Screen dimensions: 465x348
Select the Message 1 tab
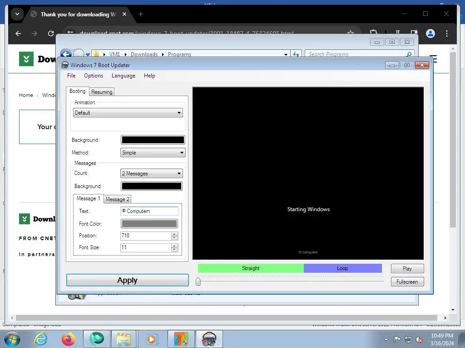click(x=88, y=198)
